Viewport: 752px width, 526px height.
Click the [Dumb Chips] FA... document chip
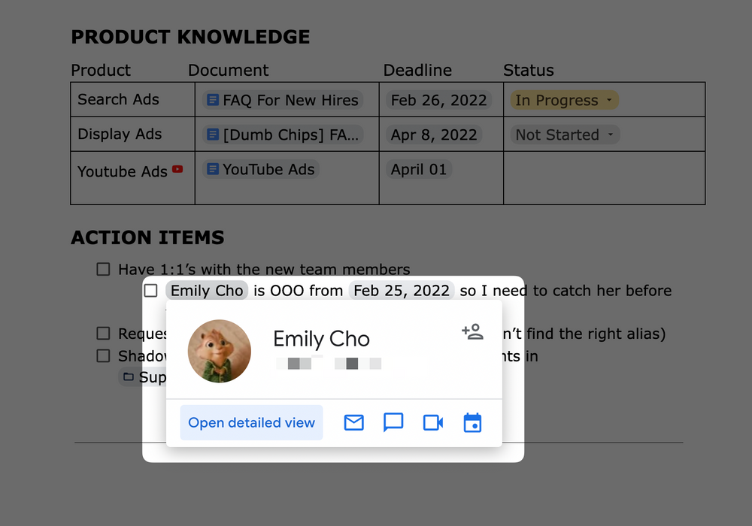(x=286, y=135)
